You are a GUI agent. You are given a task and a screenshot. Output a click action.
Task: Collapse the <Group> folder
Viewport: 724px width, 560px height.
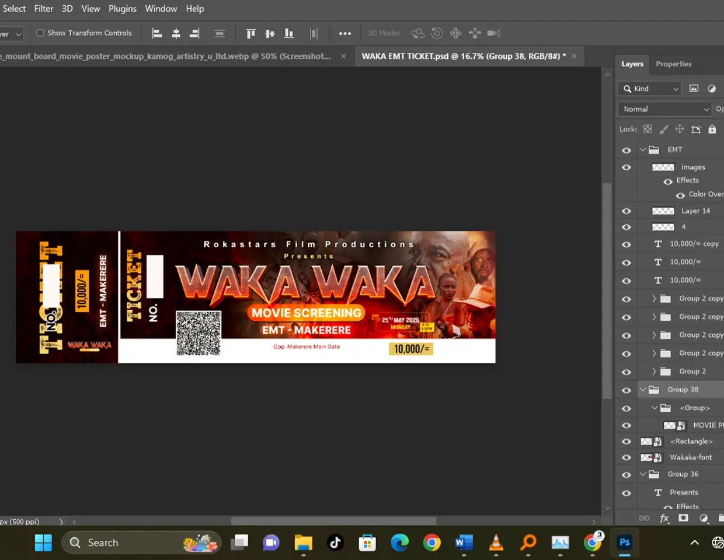(x=655, y=408)
